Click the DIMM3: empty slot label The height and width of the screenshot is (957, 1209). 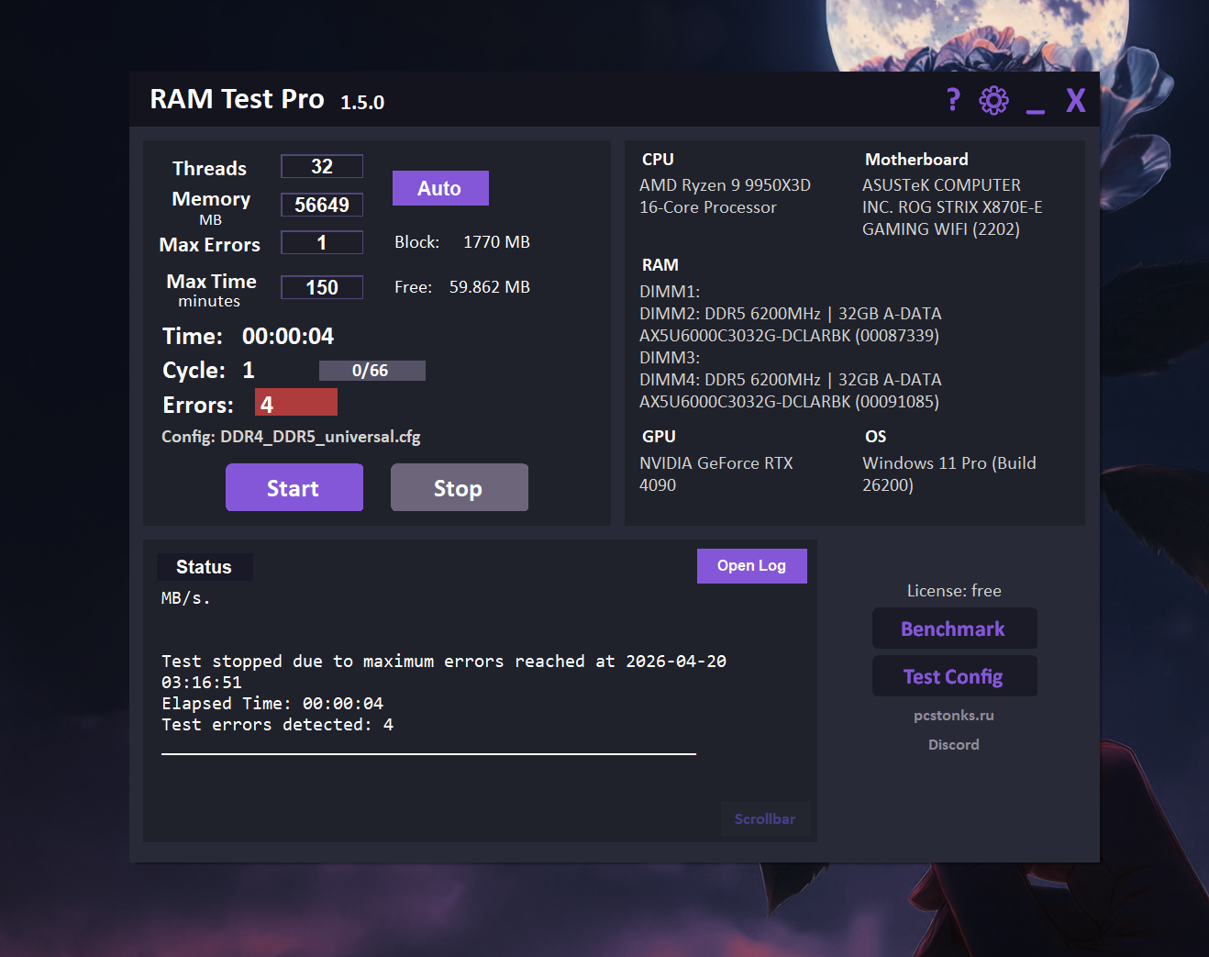[670, 358]
